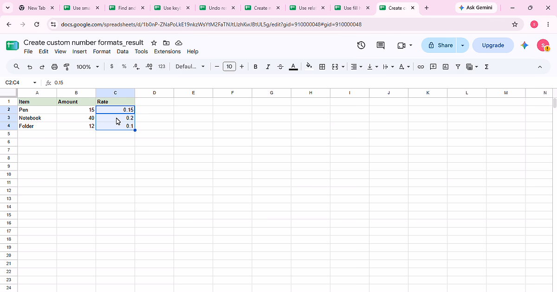Star the document title
Screen dimensions: 557x292
pyautogui.click(x=154, y=43)
